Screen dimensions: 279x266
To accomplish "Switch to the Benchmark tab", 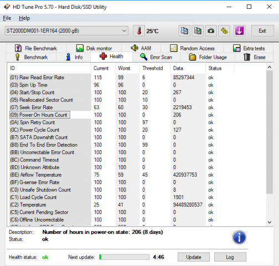I will point(31,57).
